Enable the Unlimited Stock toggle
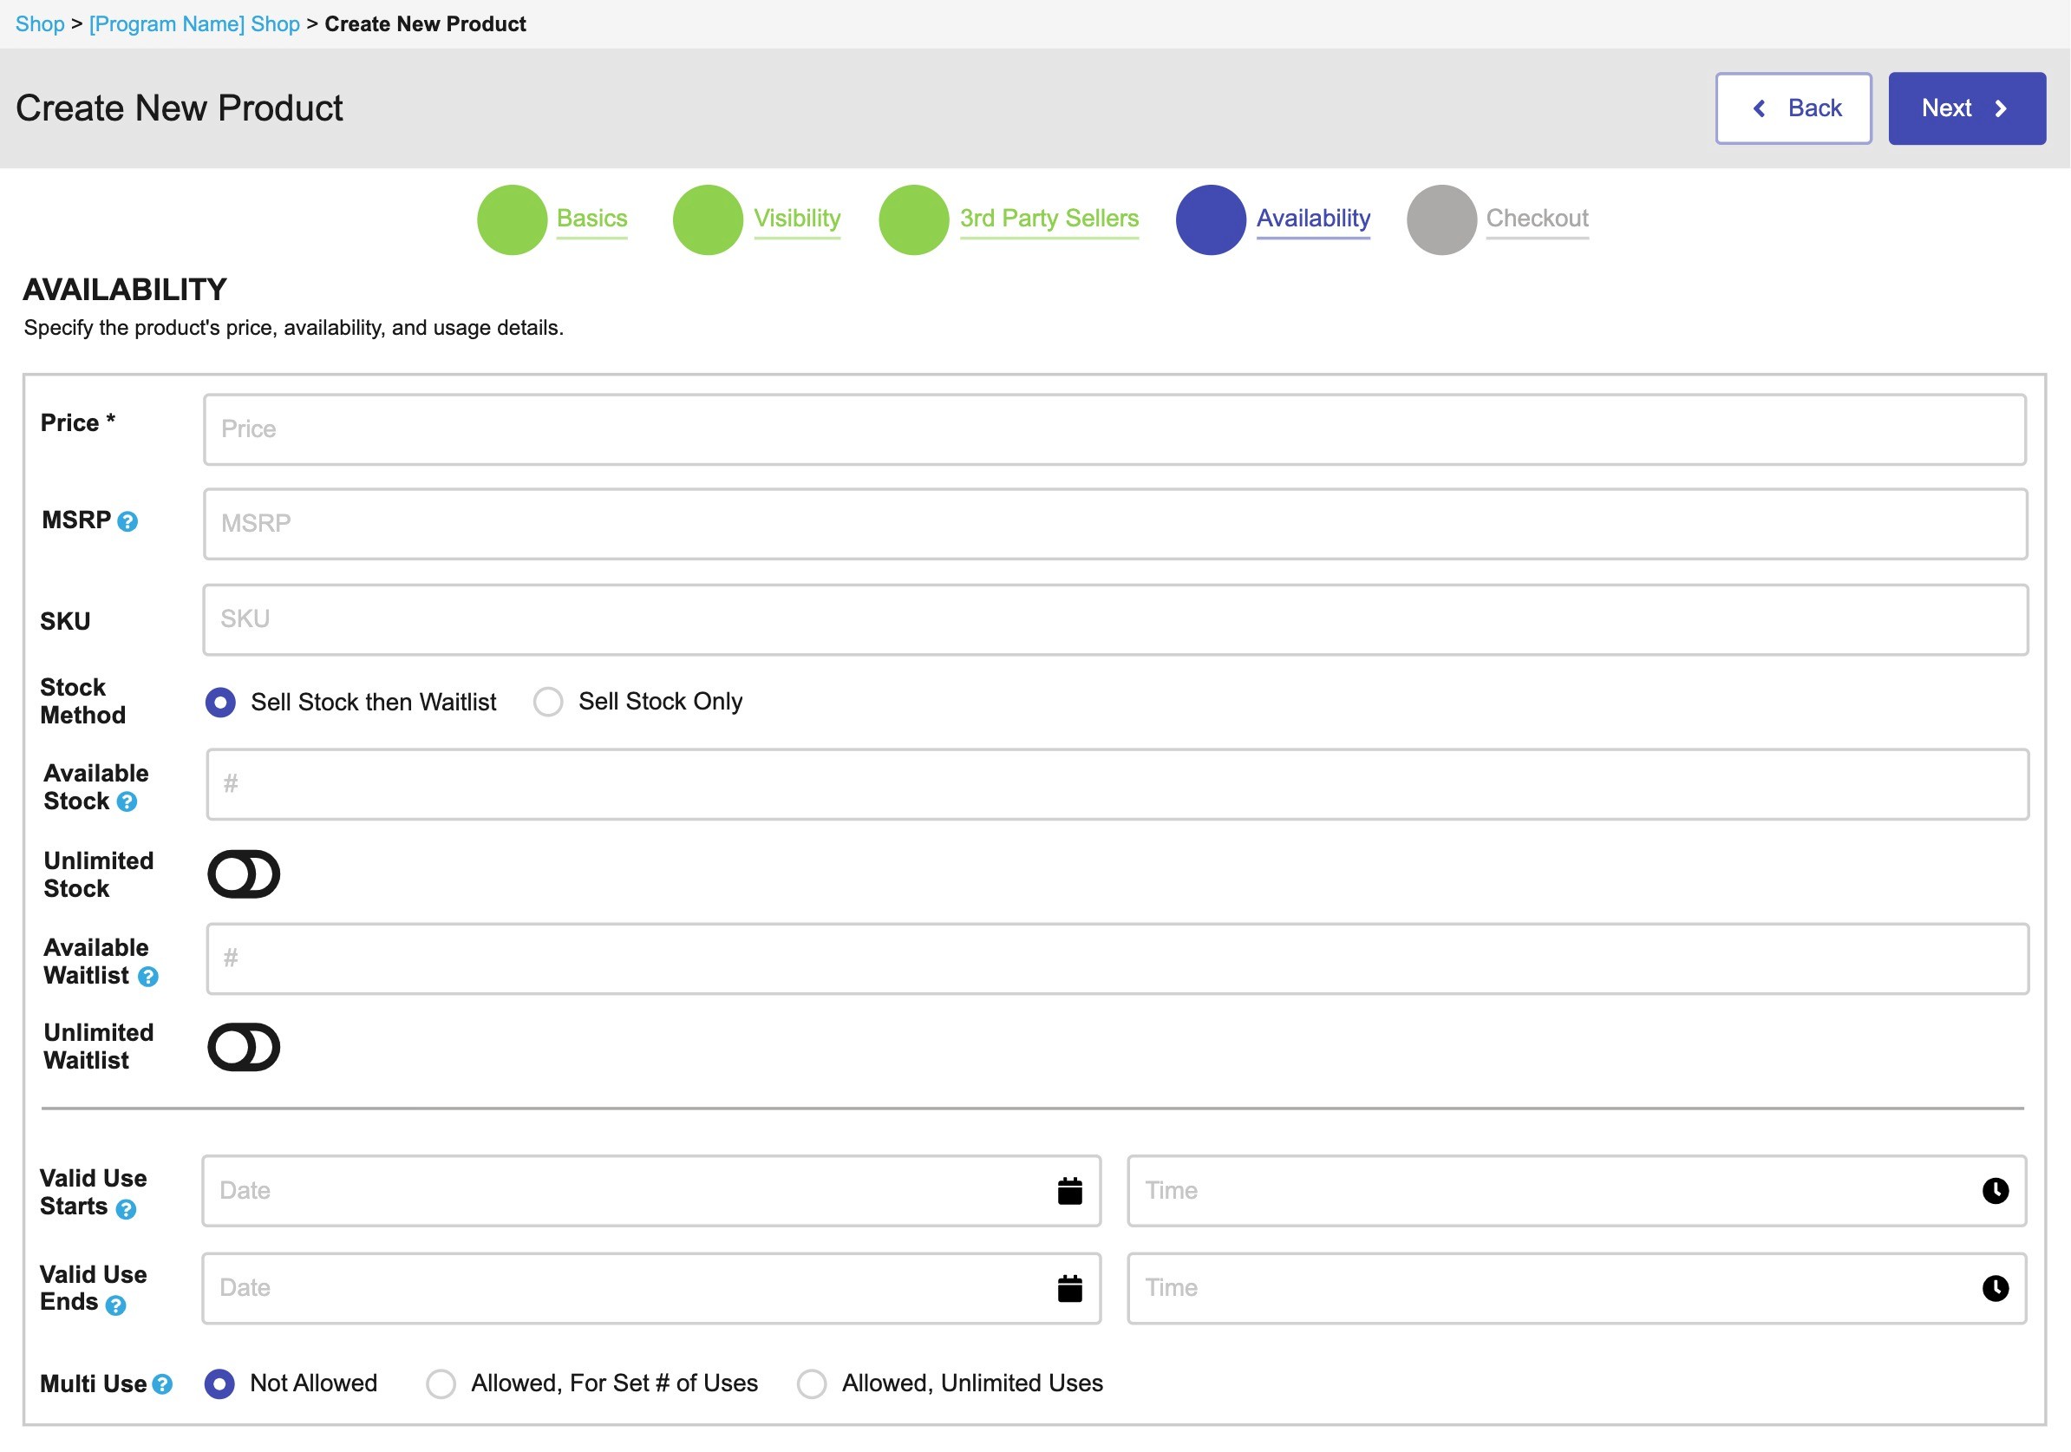This screenshot has height=1452, width=2071. pyautogui.click(x=244, y=875)
